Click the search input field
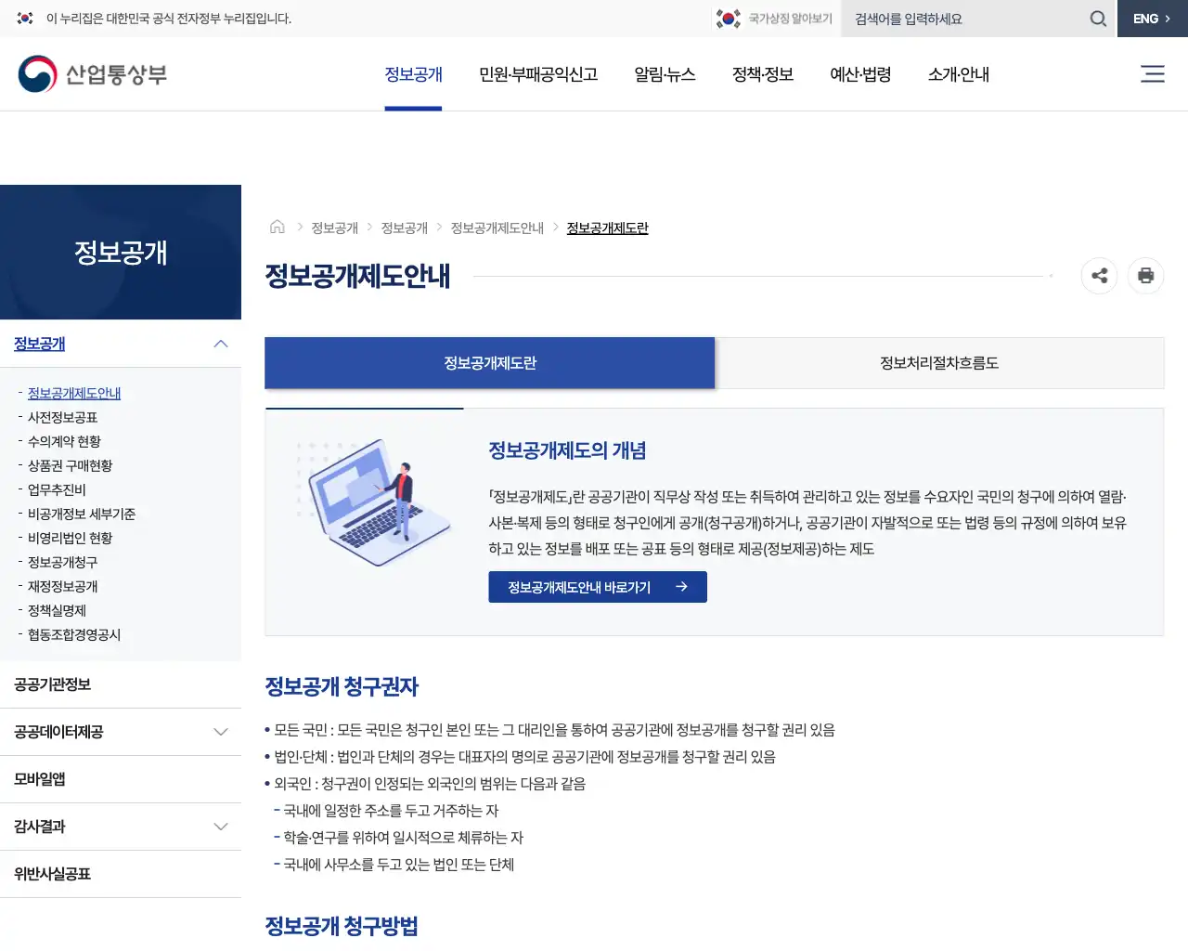Screen dimensions: 1188x951 point(956,18)
